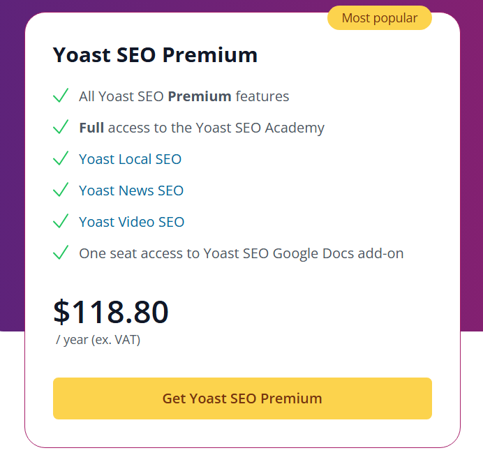Click the green checkmark next to Yoast Local SEO

click(61, 158)
